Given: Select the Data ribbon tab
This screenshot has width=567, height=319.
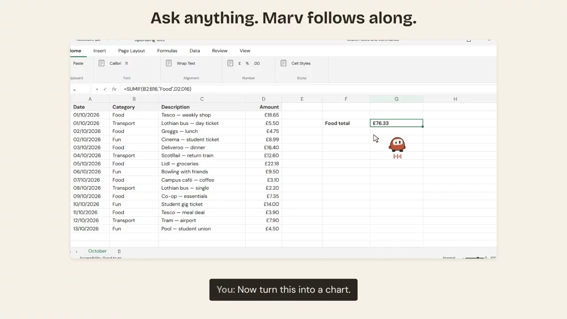Looking at the screenshot, I should [x=194, y=51].
